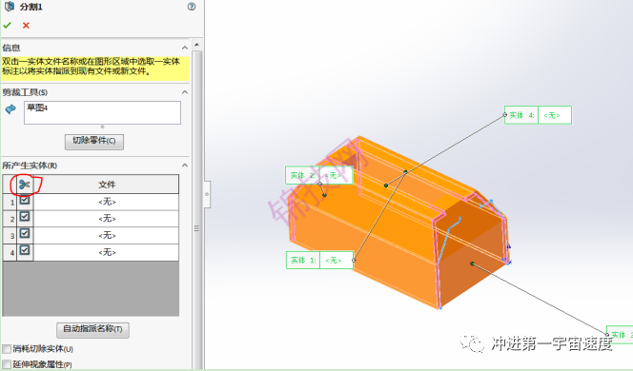The image size is (633, 371).
Task: Select the 分割1 feature icon in title
Action: pyautogui.click(x=9, y=7)
